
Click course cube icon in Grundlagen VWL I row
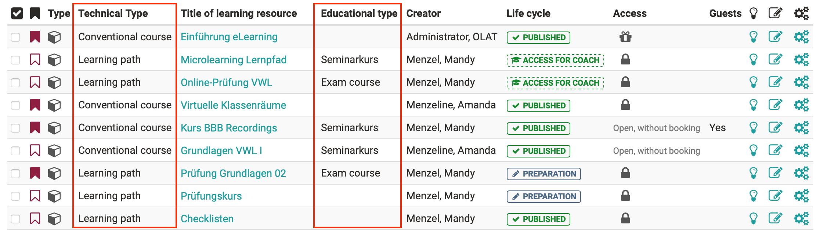(54, 151)
